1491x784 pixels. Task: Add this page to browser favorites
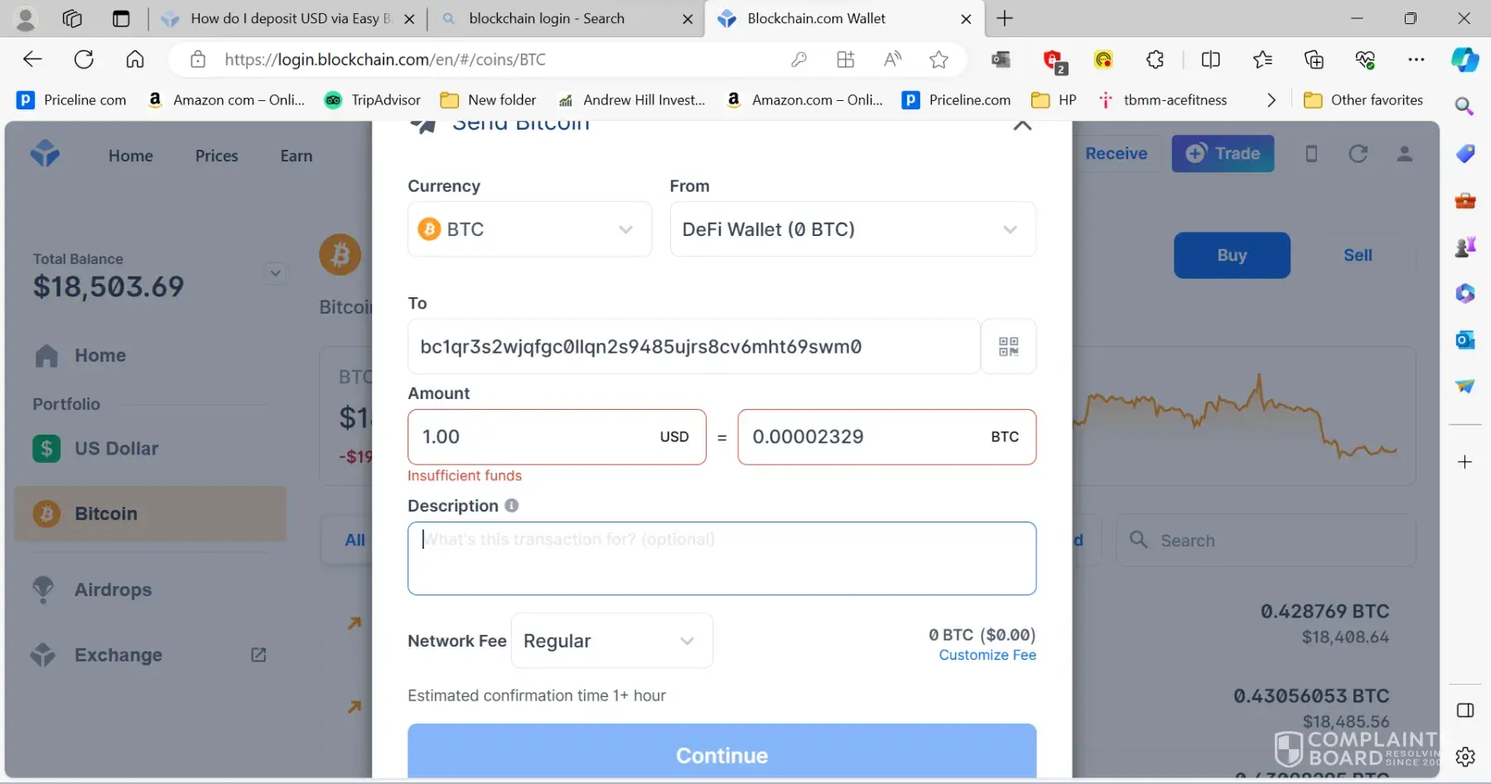point(939,60)
